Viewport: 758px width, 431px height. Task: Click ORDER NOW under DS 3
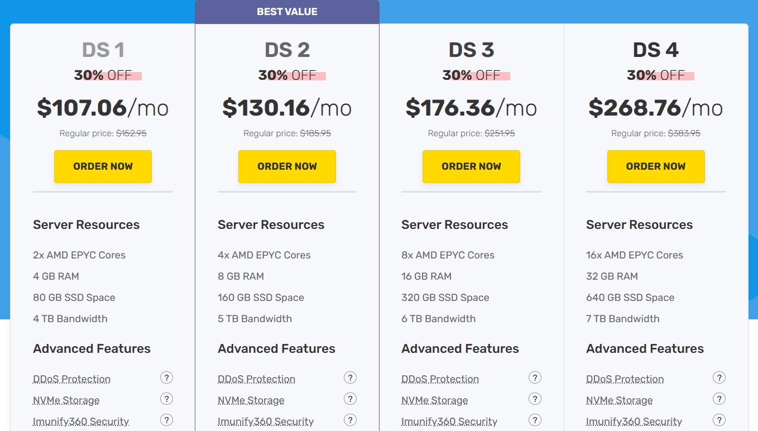coord(471,166)
